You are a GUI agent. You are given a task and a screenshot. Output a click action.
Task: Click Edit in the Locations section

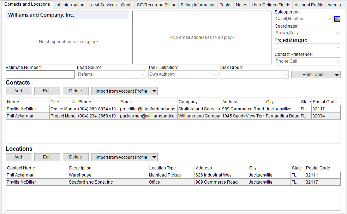point(47,157)
